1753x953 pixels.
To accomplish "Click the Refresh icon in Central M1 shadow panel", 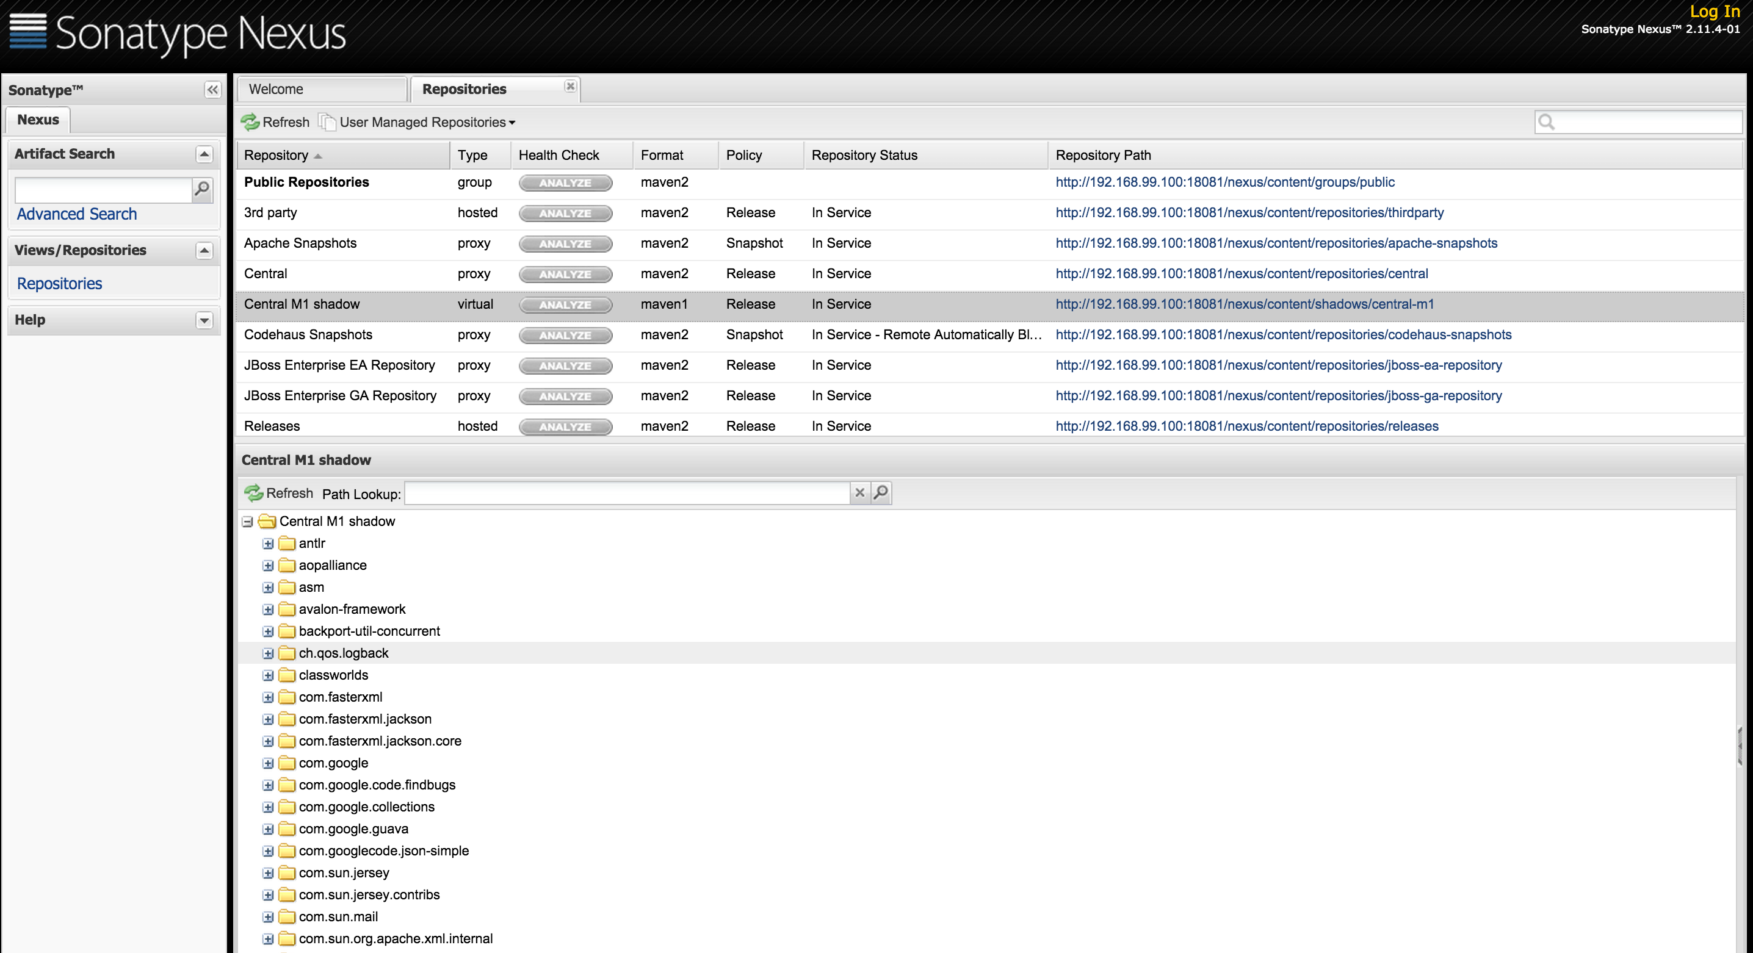I will pyautogui.click(x=254, y=492).
